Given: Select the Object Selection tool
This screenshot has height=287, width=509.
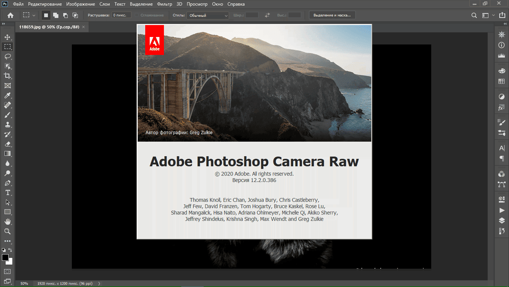Looking at the screenshot, I should coord(7,66).
